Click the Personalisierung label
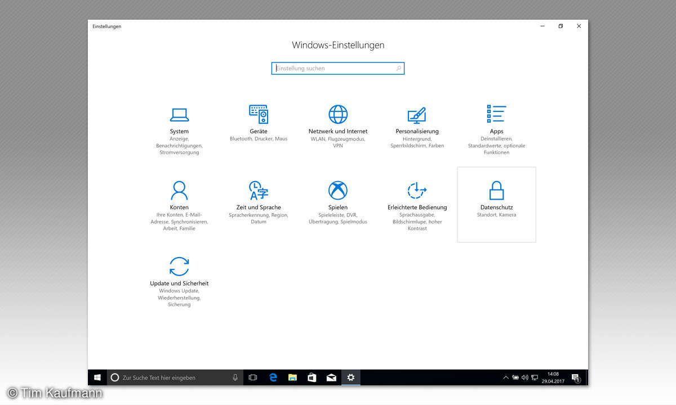 (x=417, y=132)
